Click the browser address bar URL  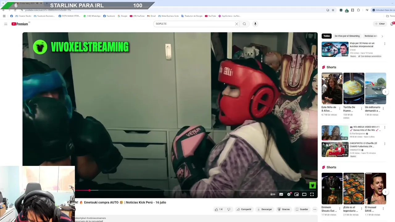coord(48,10)
